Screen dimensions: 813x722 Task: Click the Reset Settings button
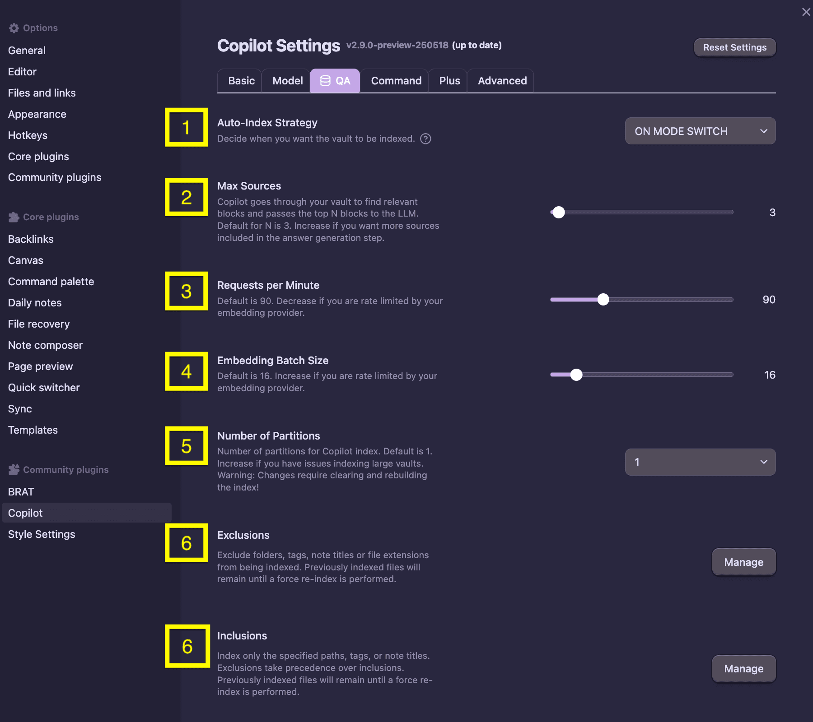734,47
